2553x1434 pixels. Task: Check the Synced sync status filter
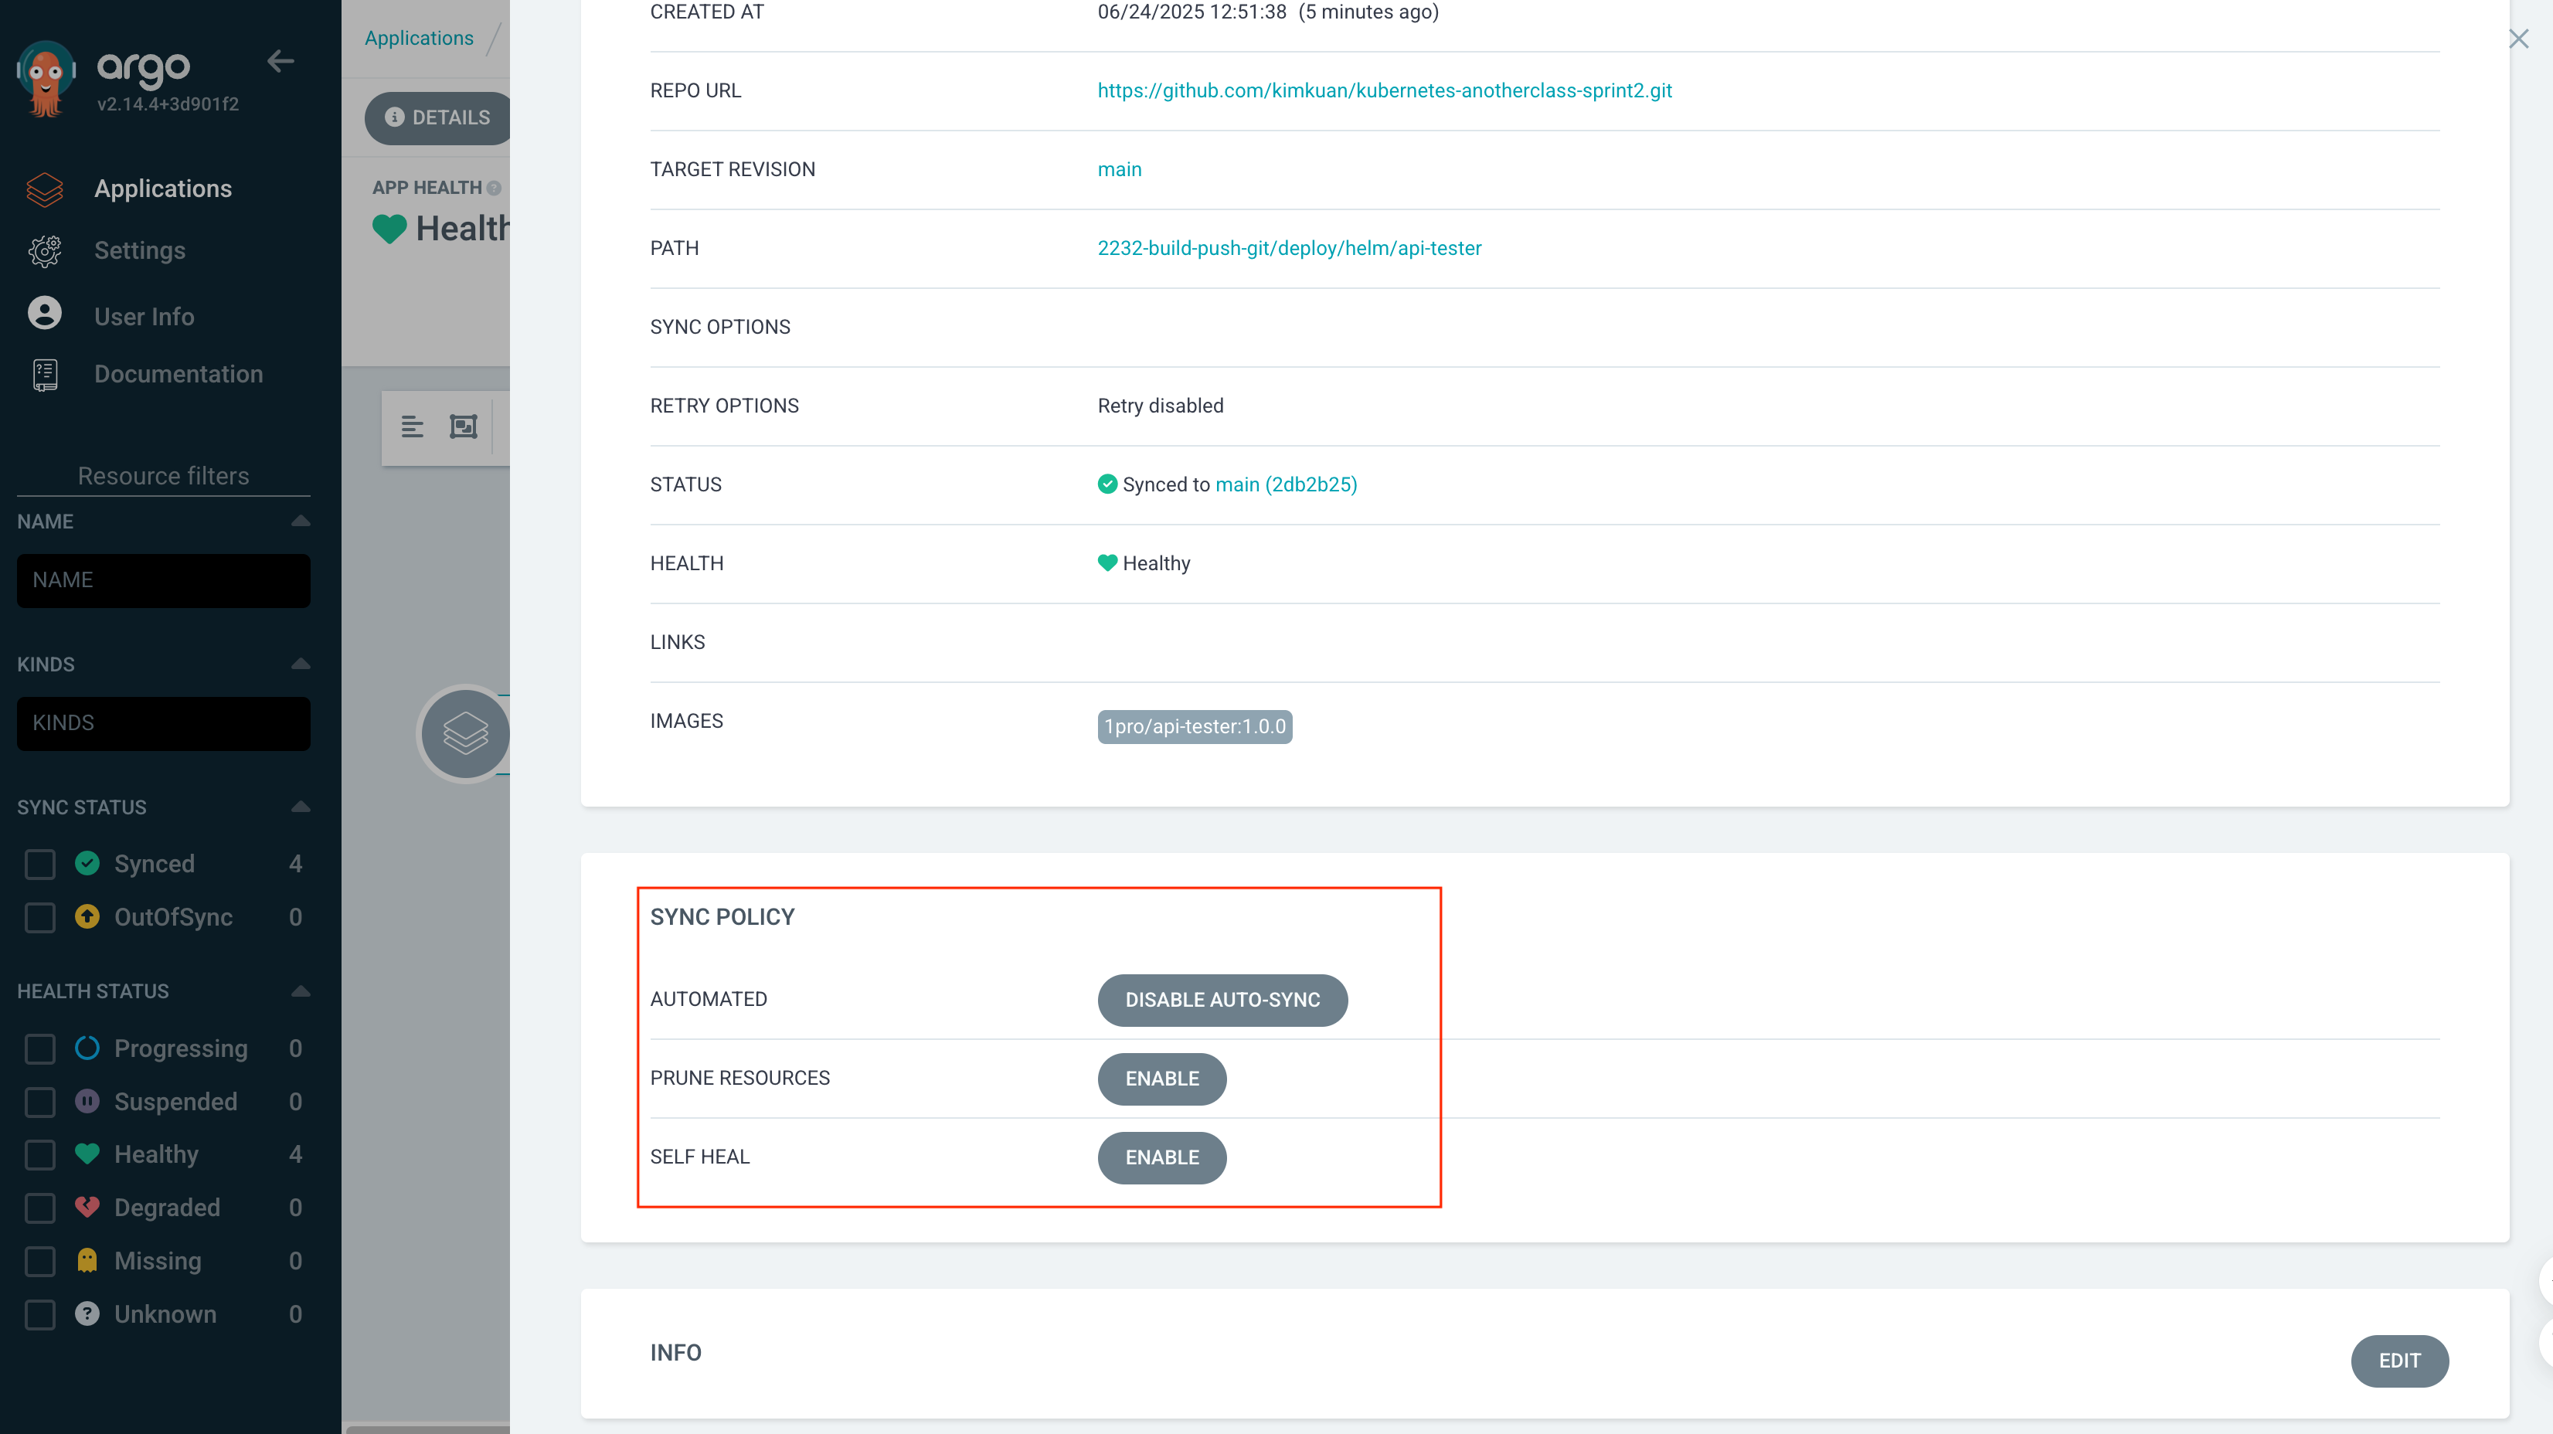(39, 864)
